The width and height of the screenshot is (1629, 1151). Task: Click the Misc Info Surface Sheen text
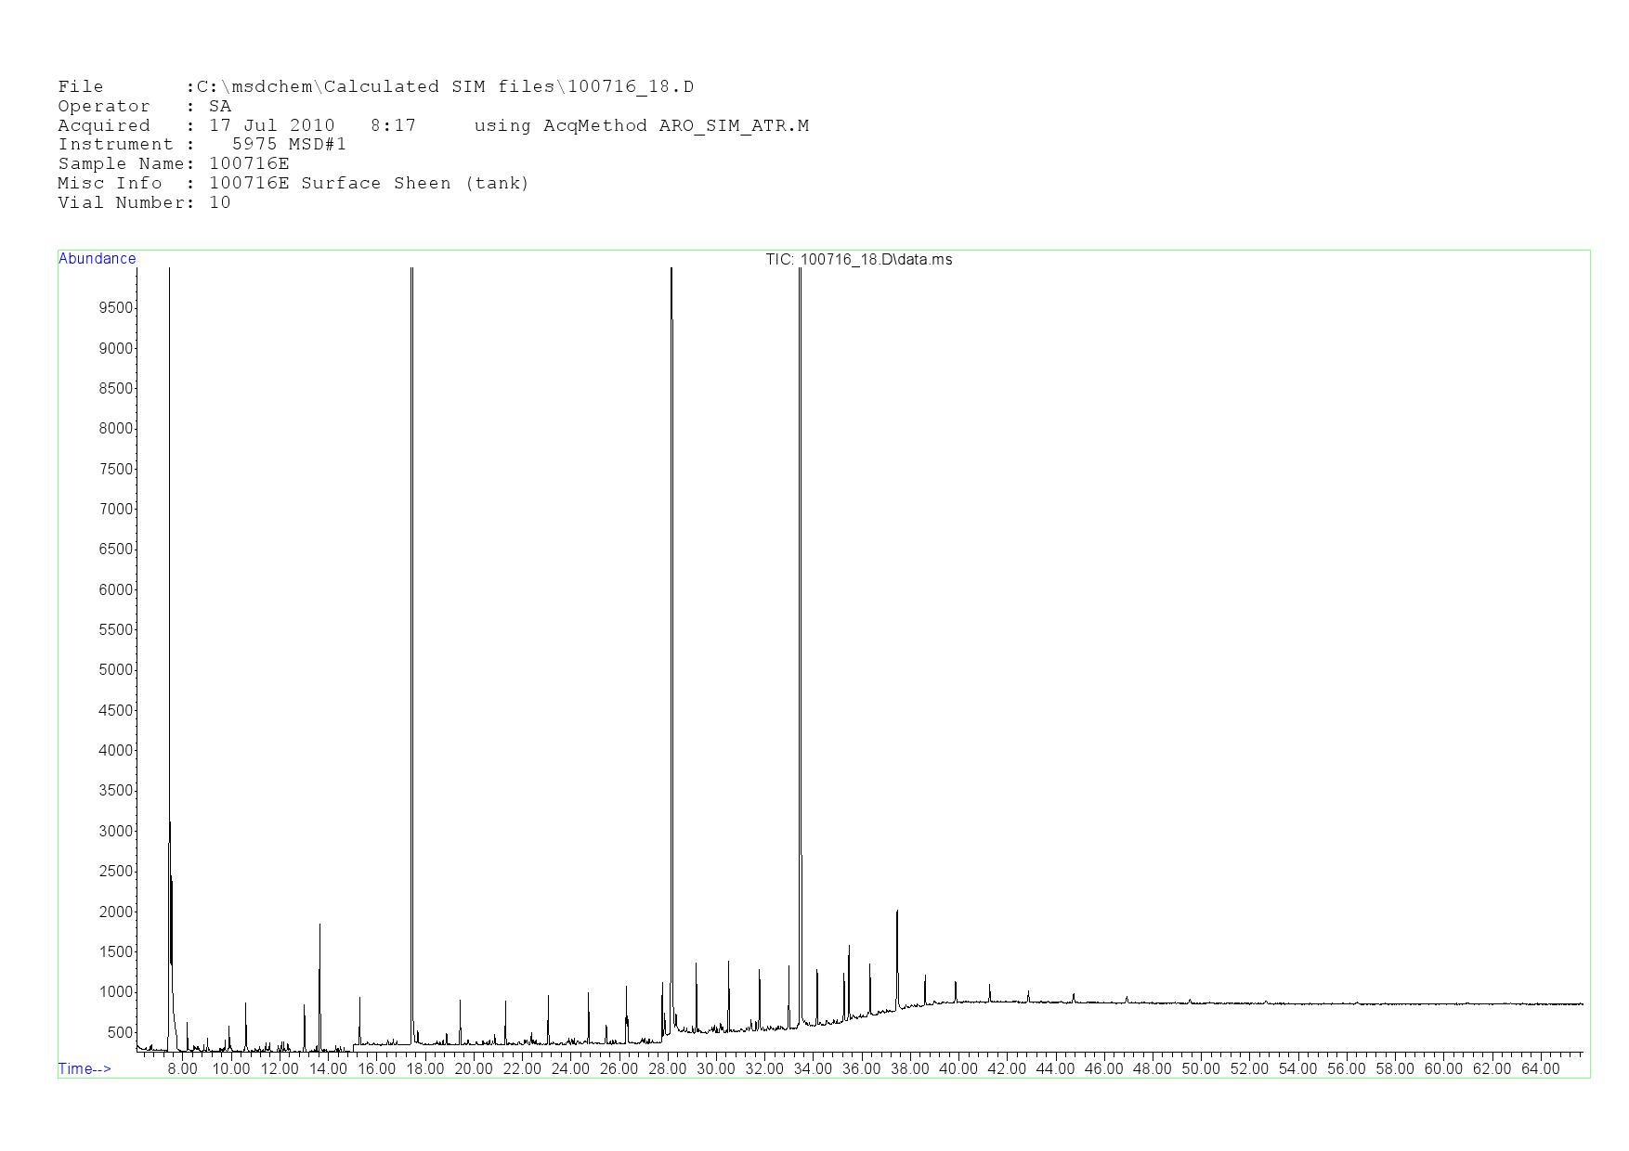point(369,184)
